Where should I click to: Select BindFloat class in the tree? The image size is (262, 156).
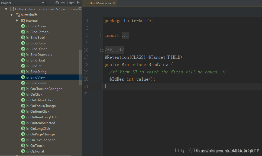[x=38, y=60]
